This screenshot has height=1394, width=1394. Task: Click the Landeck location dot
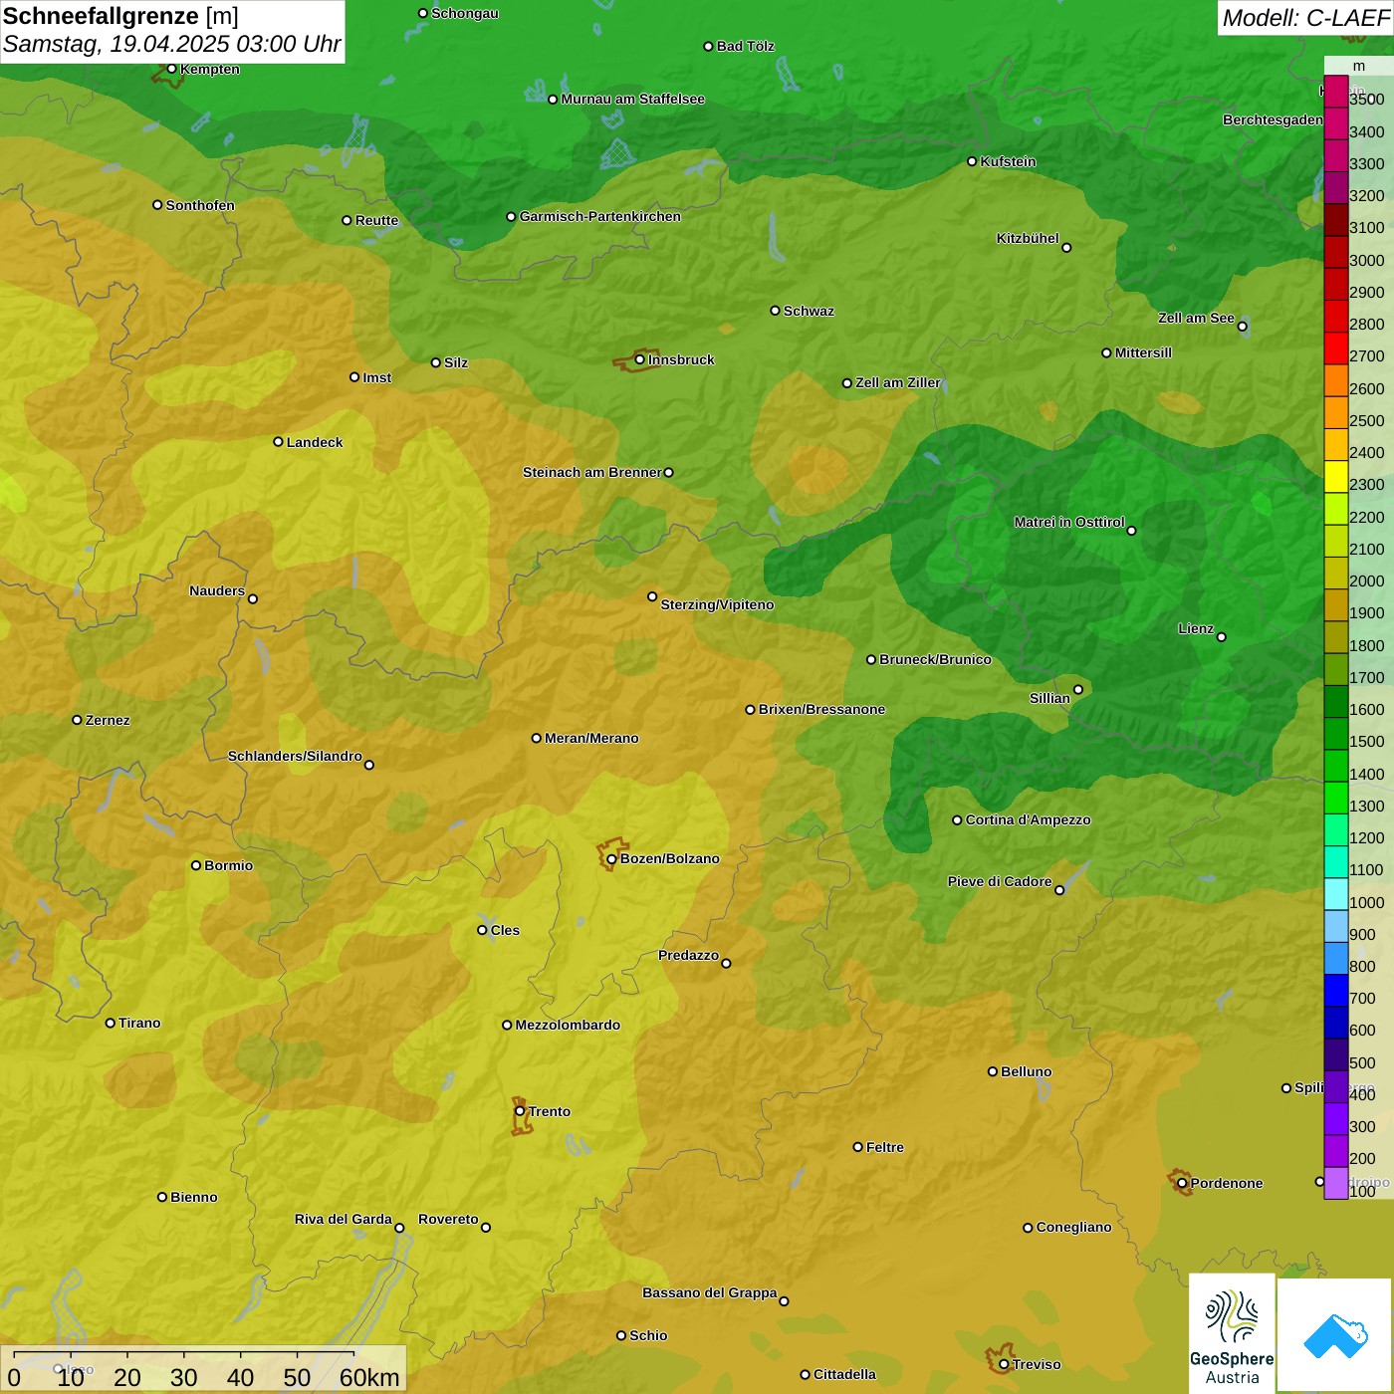(278, 442)
